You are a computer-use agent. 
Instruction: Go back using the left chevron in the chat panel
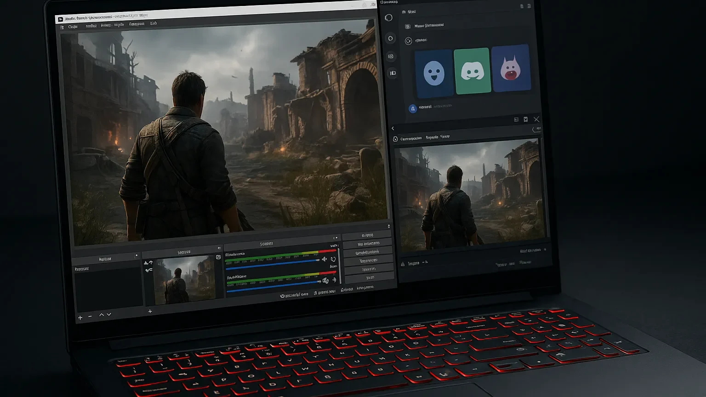(393, 128)
